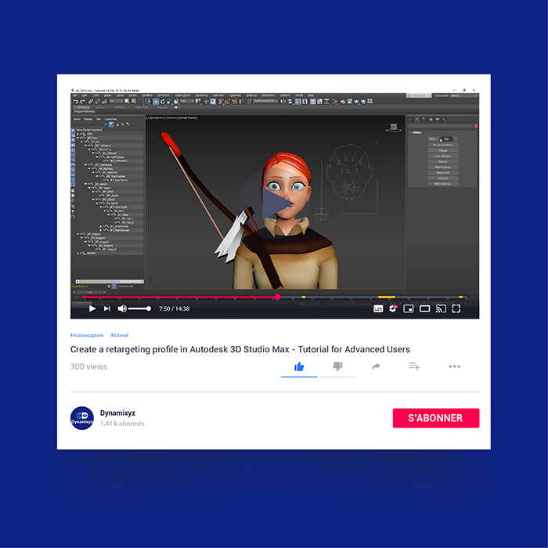Switch to the Object Paint ribbon tab
The image size is (548, 548).
pos(142,107)
